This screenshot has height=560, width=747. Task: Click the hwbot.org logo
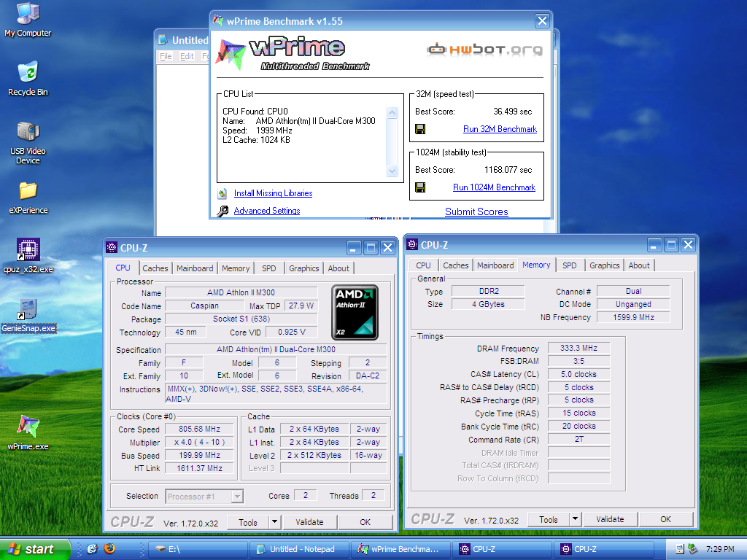click(484, 49)
